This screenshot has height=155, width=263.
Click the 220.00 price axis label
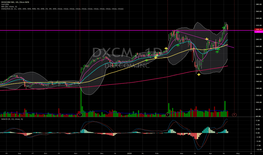coord(259,60)
